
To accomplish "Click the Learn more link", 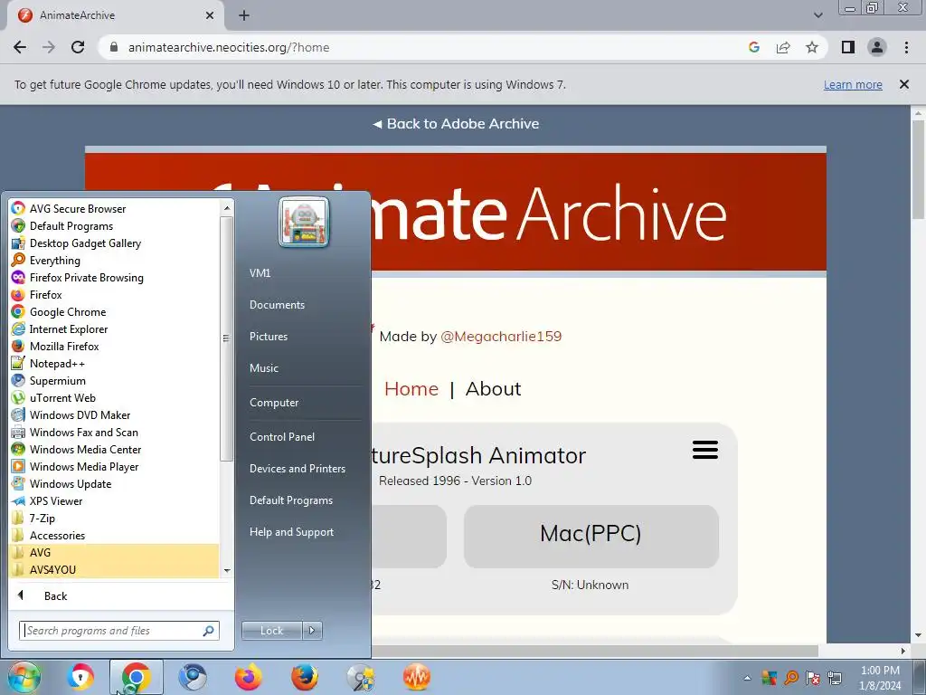I will (853, 84).
